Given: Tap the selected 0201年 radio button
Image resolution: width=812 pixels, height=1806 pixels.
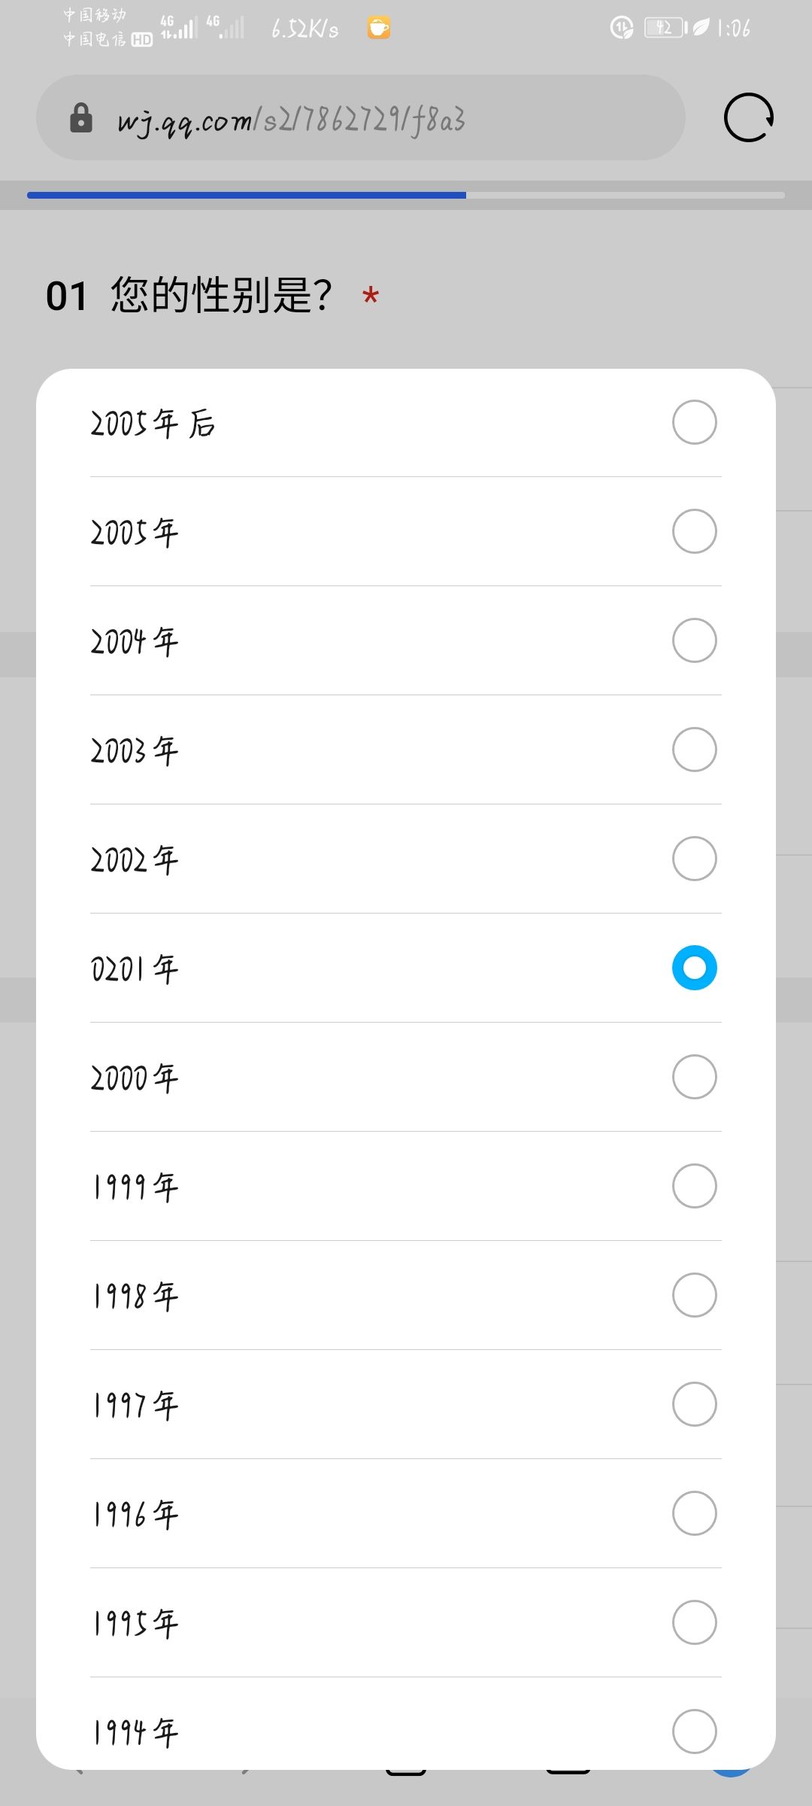Looking at the screenshot, I should tap(694, 968).
